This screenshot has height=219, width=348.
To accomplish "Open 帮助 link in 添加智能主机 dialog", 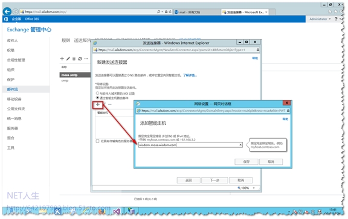I will click(285, 119).
